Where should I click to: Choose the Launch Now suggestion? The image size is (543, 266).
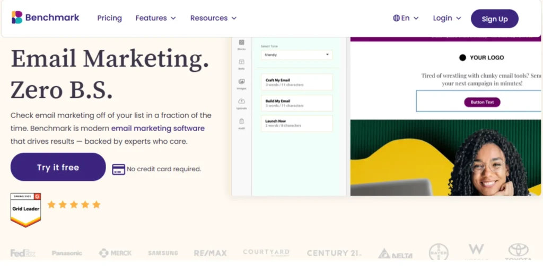297,123
